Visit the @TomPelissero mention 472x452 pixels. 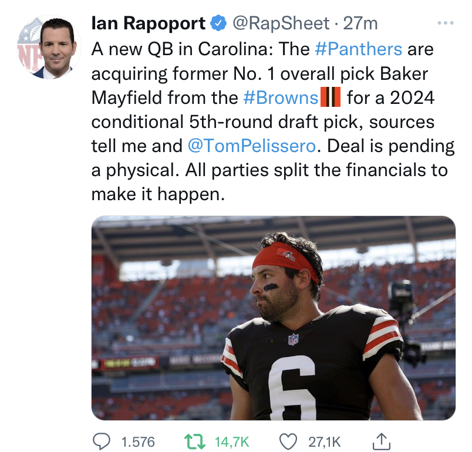pos(252,146)
